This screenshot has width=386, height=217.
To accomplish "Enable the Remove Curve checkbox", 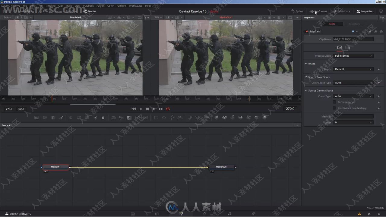I will tap(334, 102).
